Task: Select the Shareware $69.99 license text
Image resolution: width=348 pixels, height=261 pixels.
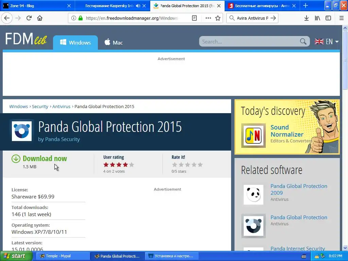Action: (33, 197)
